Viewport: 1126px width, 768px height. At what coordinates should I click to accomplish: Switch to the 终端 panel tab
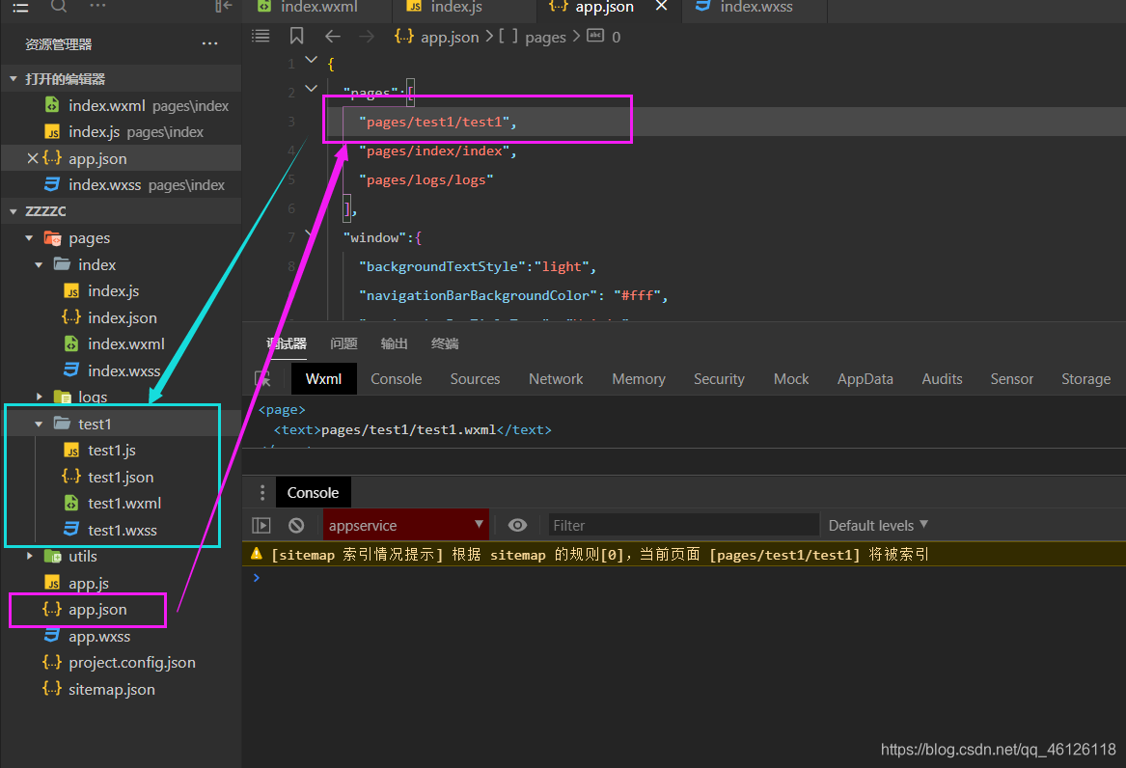pos(445,343)
